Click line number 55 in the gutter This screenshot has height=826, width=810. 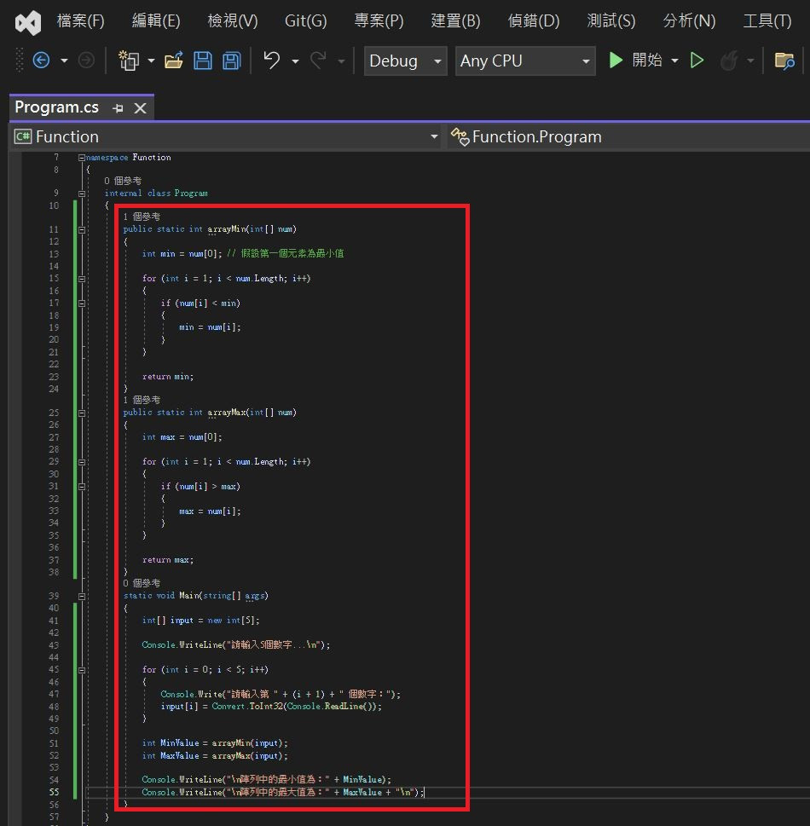pos(54,792)
